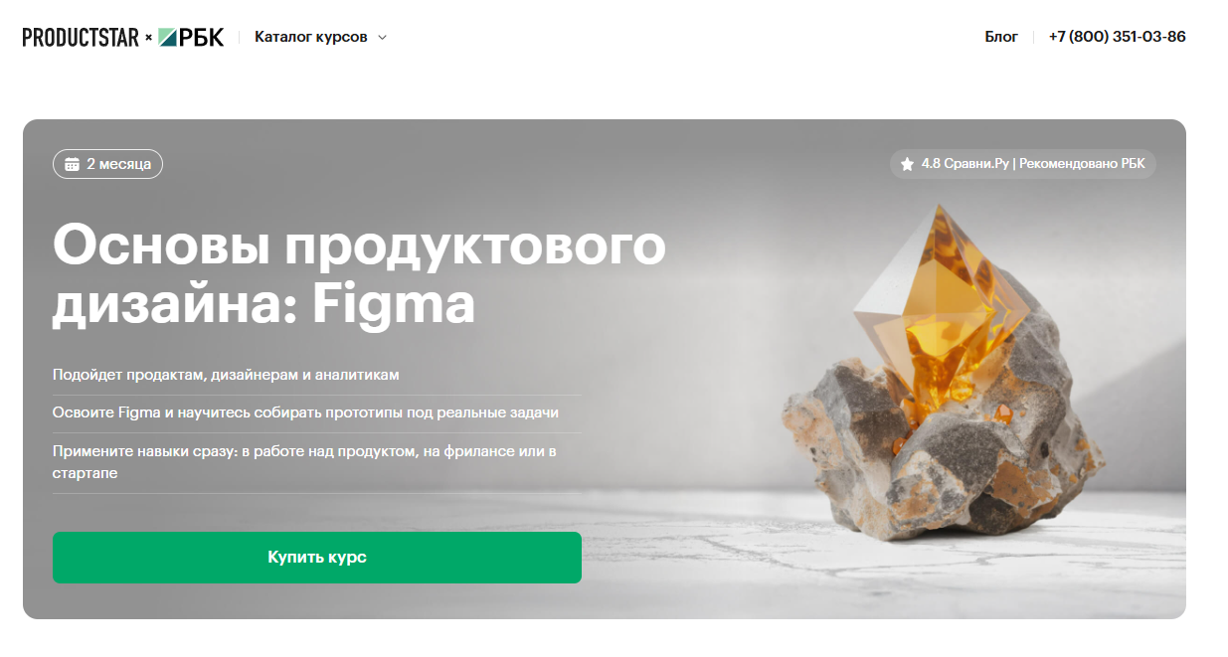Click the green Купить курс button
The height and width of the screenshot is (657, 1228).
pyautogui.click(x=317, y=558)
